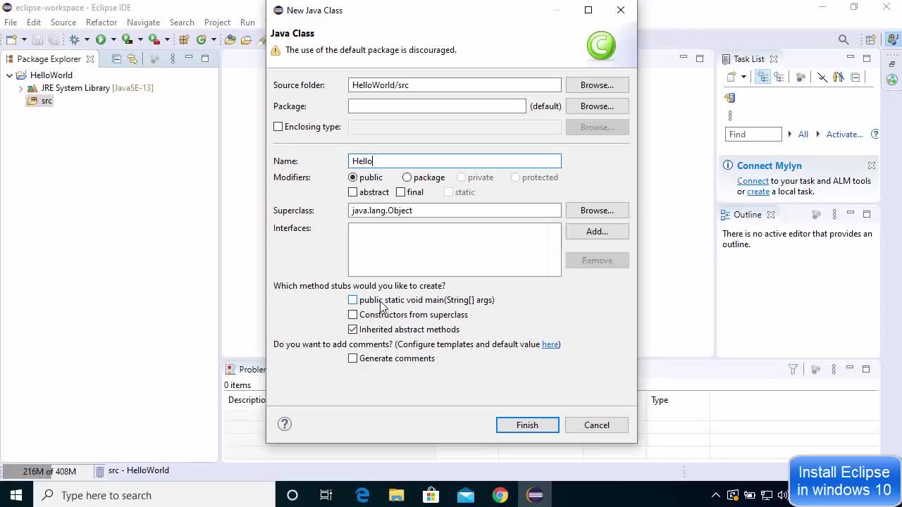
Task: Click Collapse All icon in Task List toolbar
Action: click(855, 77)
